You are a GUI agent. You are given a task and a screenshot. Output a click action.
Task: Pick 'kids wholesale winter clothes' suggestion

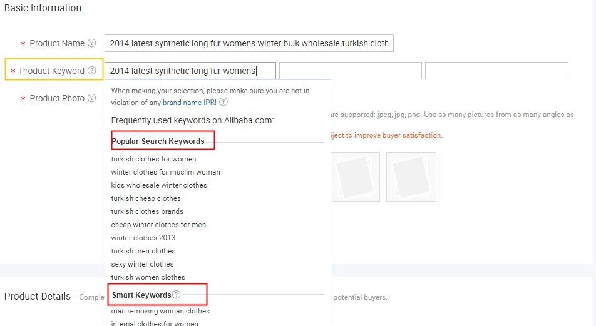tap(159, 185)
